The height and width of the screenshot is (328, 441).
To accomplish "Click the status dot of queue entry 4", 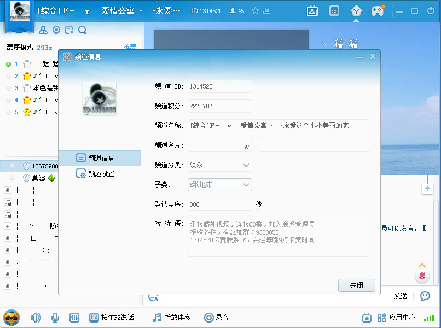I will point(8,100).
